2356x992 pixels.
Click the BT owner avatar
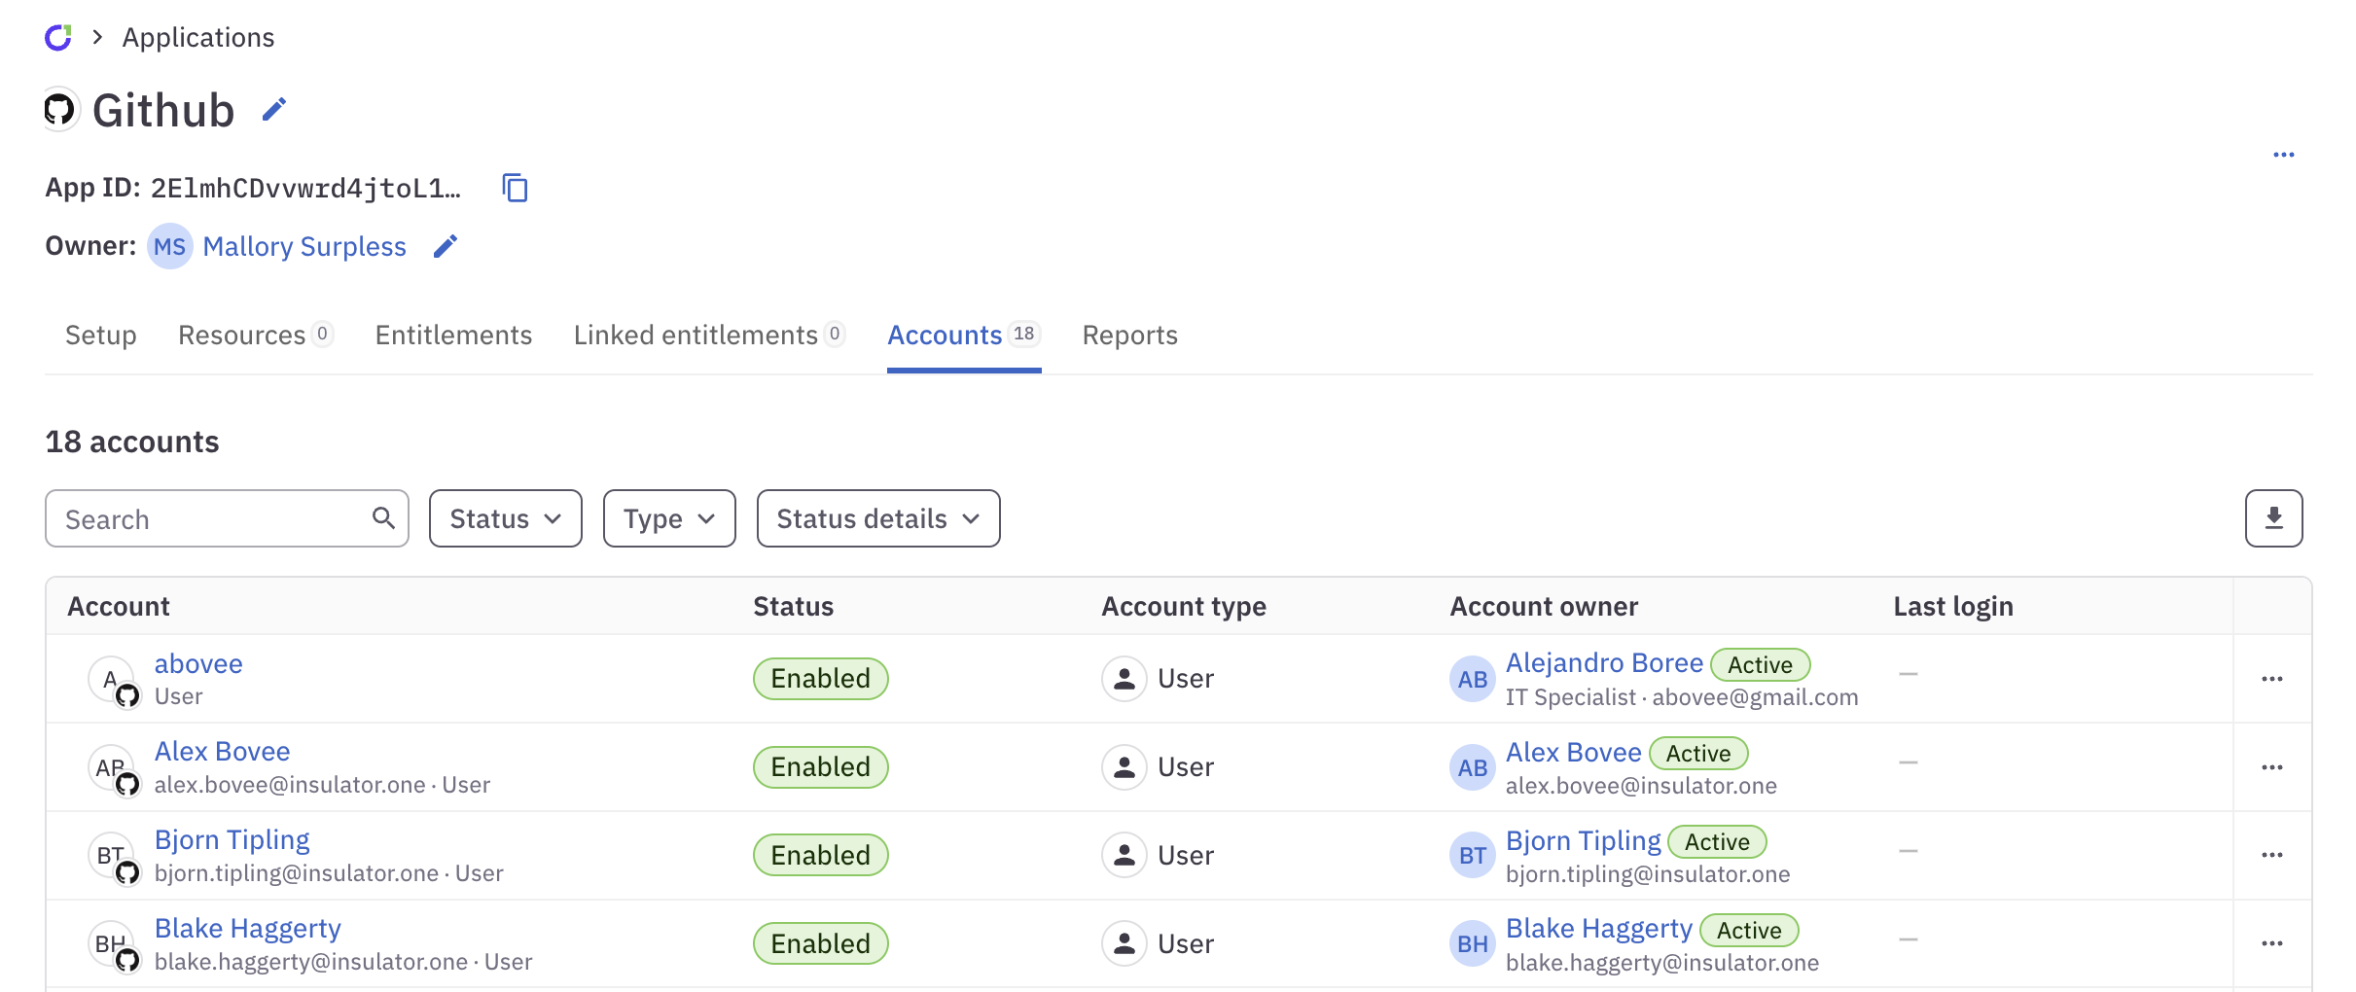1472,855
